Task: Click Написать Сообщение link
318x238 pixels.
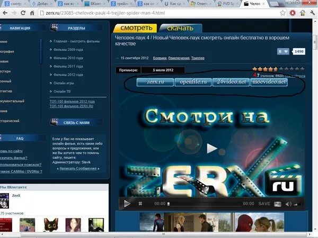Action: pyautogui.click(x=78, y=168)
